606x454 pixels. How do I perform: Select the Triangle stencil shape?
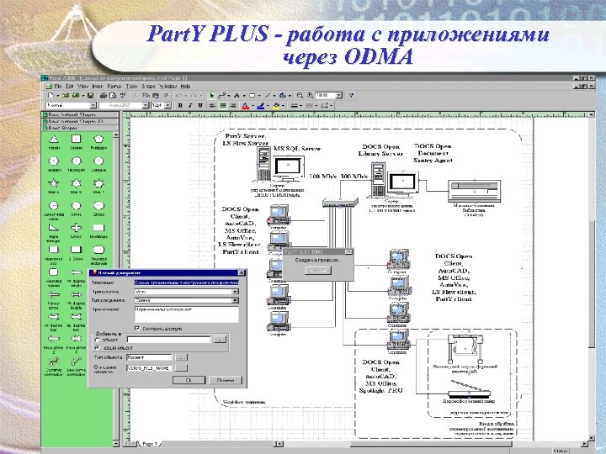[x=54, y=141]
